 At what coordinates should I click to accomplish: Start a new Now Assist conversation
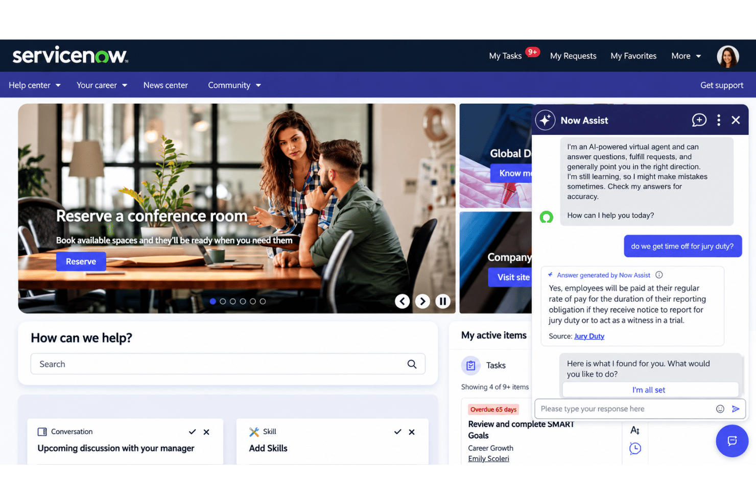tap(699, 120)
